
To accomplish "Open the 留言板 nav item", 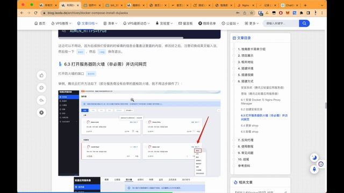I will [x=185, y=23].
